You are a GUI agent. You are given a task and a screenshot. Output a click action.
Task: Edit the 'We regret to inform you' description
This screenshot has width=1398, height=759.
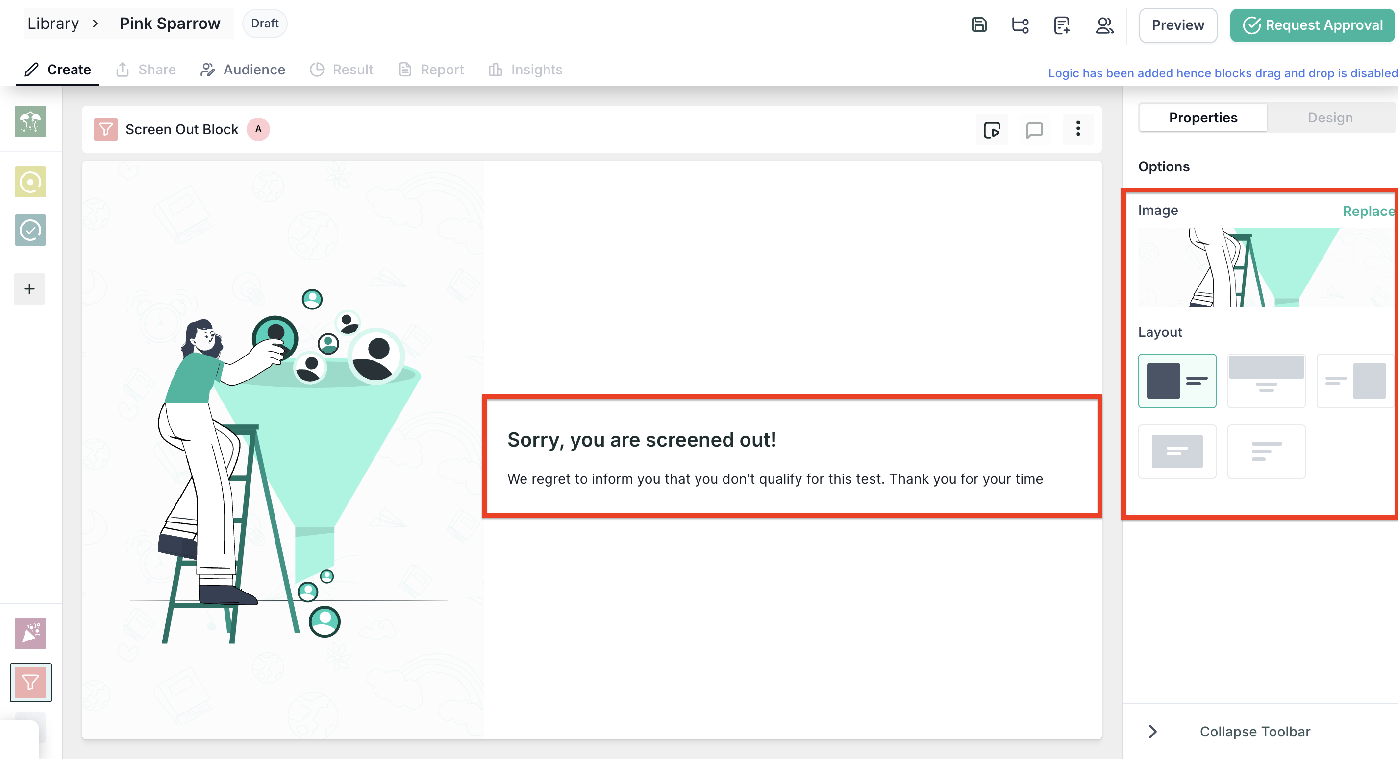click(775, 479)
